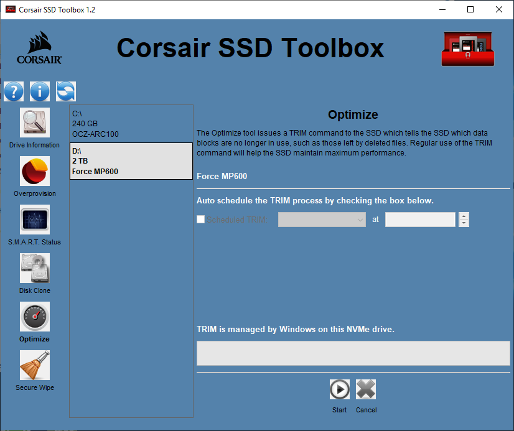The height and width of the screenshot is (431, 514).
Task: Open the Secure Wipe tool
Action: (34, 366)
